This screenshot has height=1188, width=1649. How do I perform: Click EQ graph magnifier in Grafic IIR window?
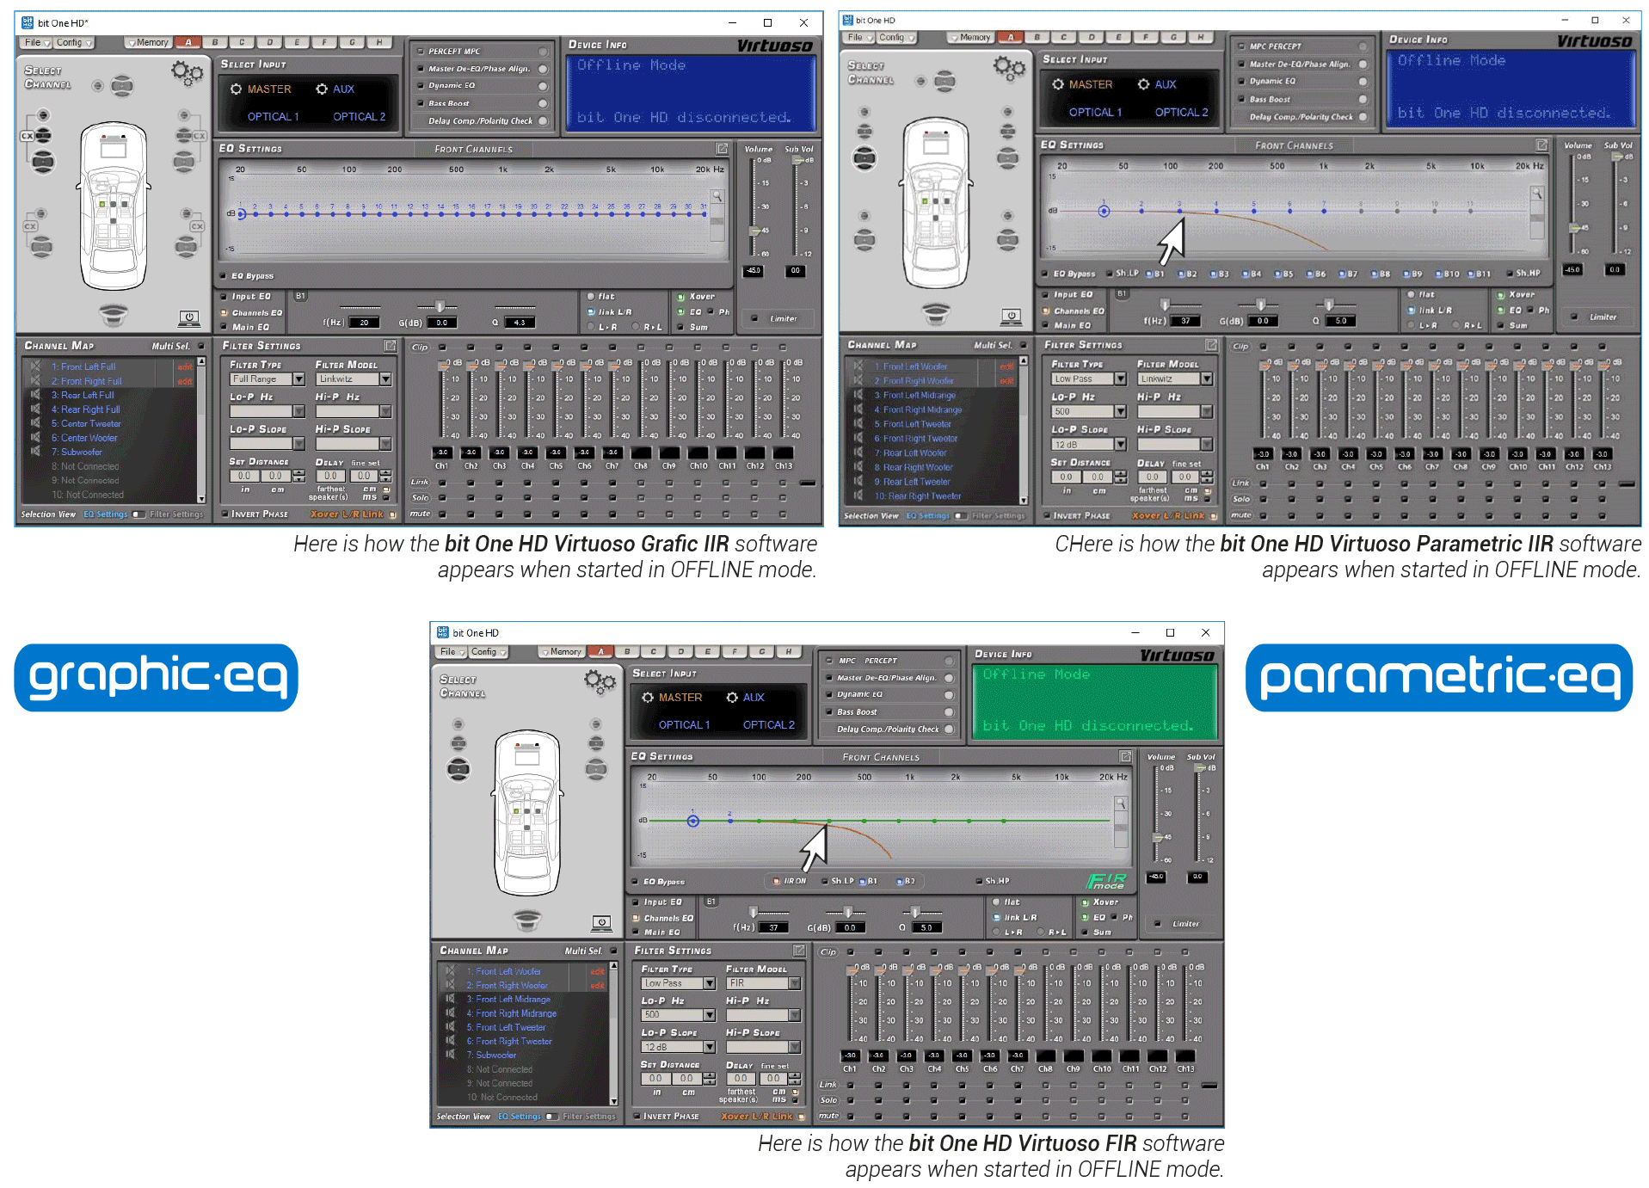717,196
